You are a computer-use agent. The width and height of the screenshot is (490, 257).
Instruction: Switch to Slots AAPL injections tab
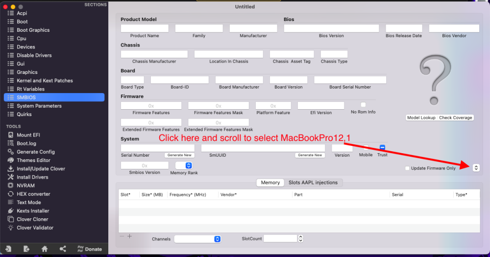313,183
